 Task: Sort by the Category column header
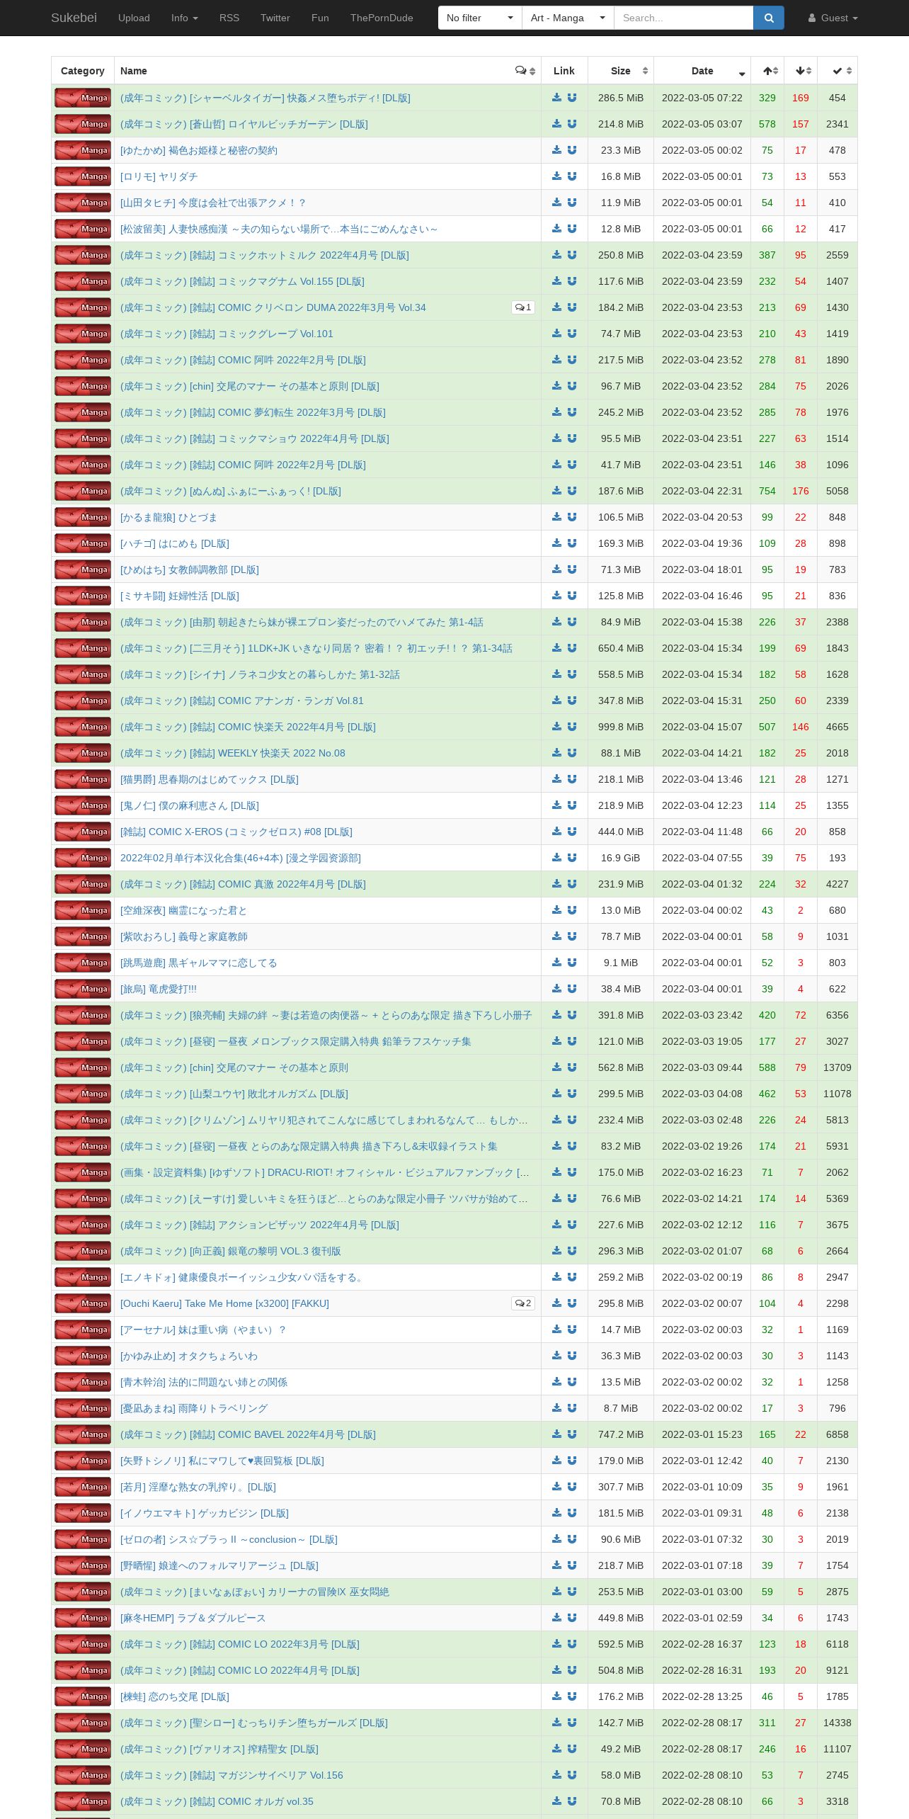83,71
